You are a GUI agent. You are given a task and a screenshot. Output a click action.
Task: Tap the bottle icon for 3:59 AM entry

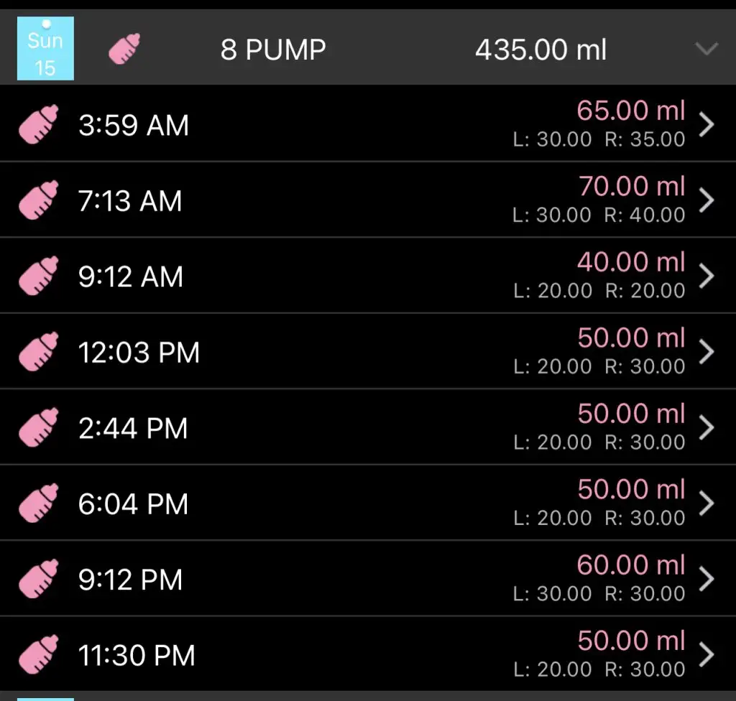pos(39,124)
